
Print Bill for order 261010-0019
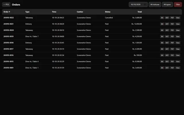click(162, 37)
